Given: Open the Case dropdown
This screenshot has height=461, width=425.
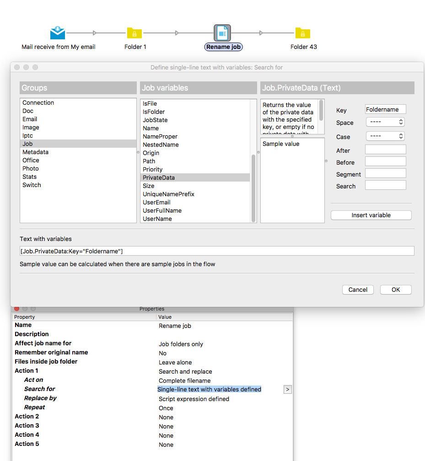Looking at the screenshot, I should [385, 136].
